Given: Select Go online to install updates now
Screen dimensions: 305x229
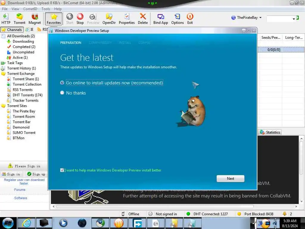Looking at the screenshot, I should pyautogui.click(x=62, y=83).
